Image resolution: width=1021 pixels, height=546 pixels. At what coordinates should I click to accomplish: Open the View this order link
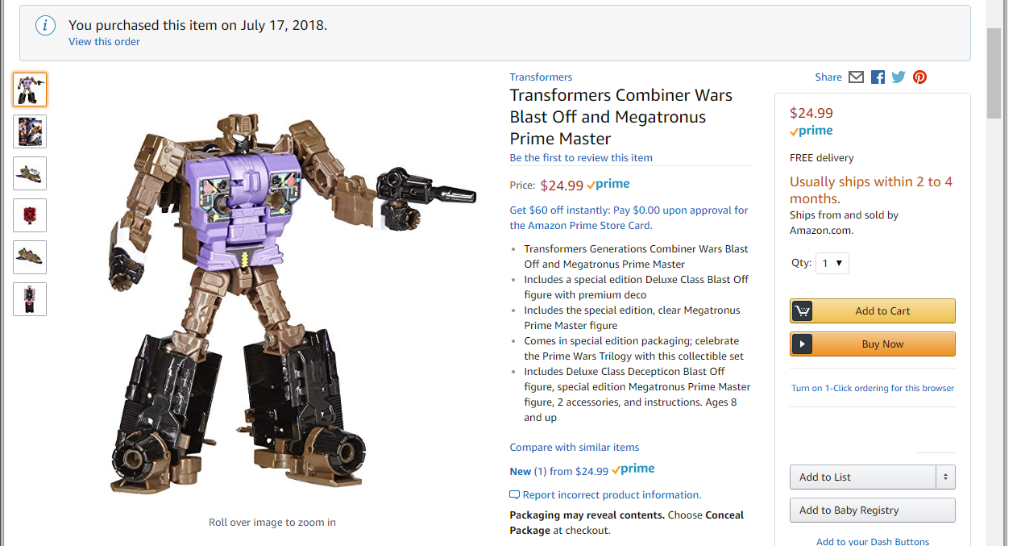click(x=104, y=42)
